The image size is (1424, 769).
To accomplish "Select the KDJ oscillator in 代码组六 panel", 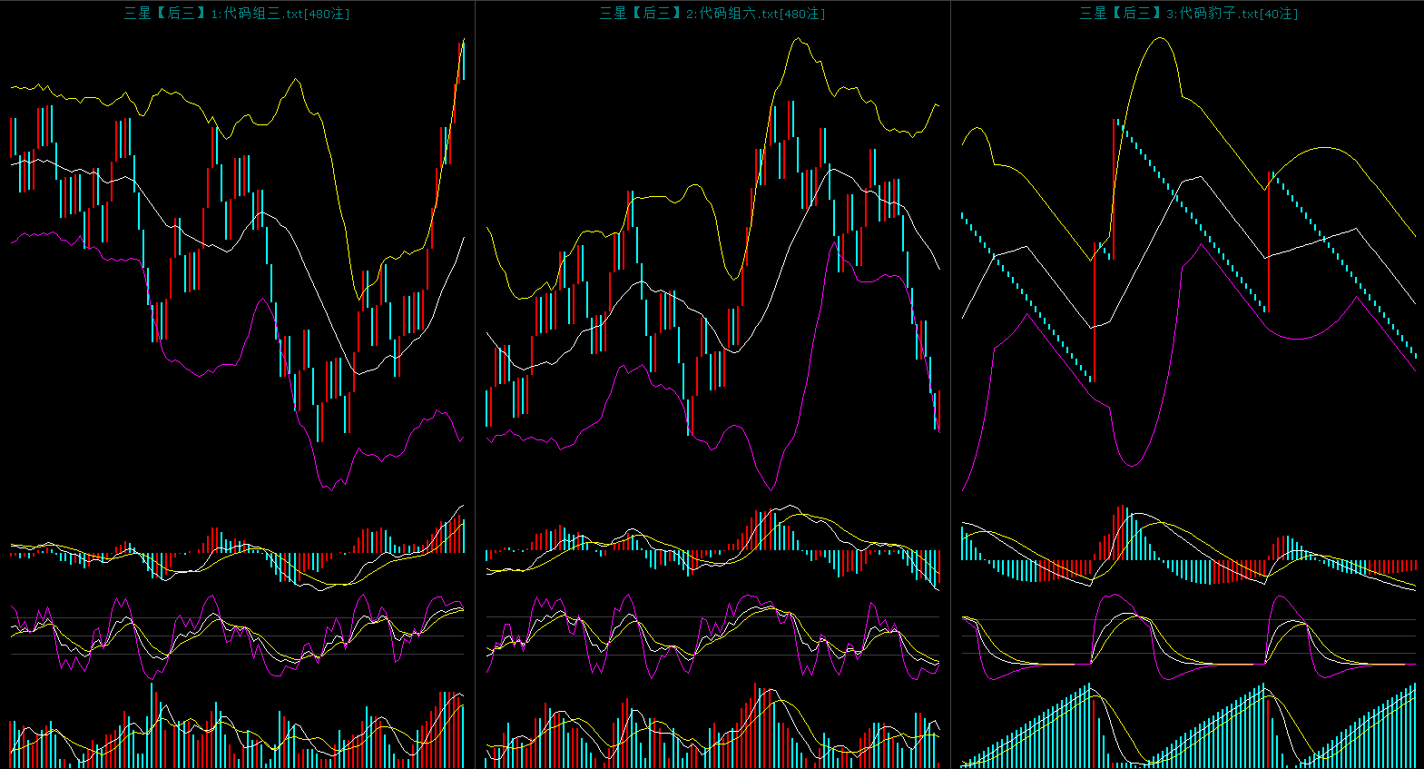I will tap(712, 634).
